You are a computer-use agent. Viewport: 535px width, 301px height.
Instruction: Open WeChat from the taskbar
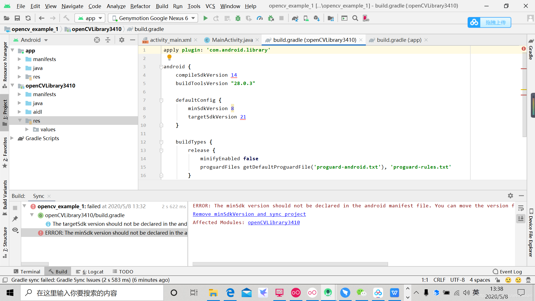pos(361,293)
